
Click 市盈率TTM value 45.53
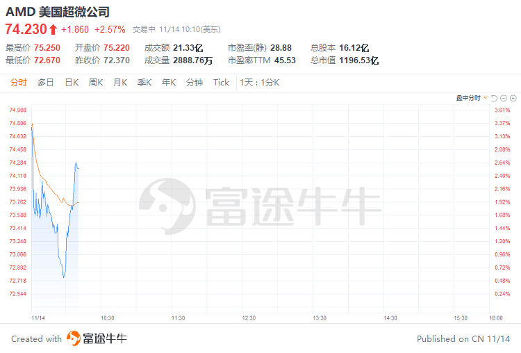click(x=285, y=60)
